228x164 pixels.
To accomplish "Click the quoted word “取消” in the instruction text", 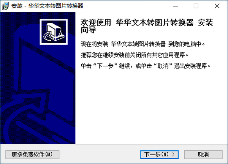I will pos(163,66).
